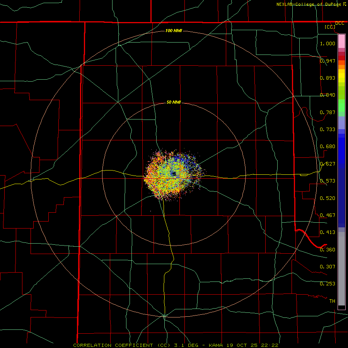The width and height of the screenshot is (348, 348).
Task: Select the 0.520 legend value
Action: (x=328, y=198)
